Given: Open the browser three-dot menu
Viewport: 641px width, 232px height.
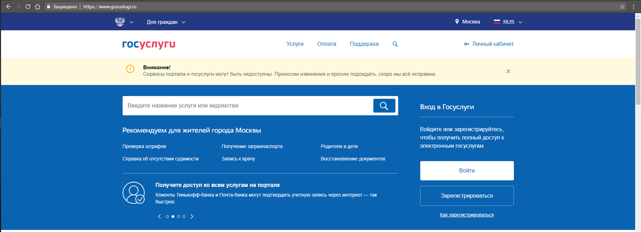Looking at the screenshot, I should coord(634,7).
